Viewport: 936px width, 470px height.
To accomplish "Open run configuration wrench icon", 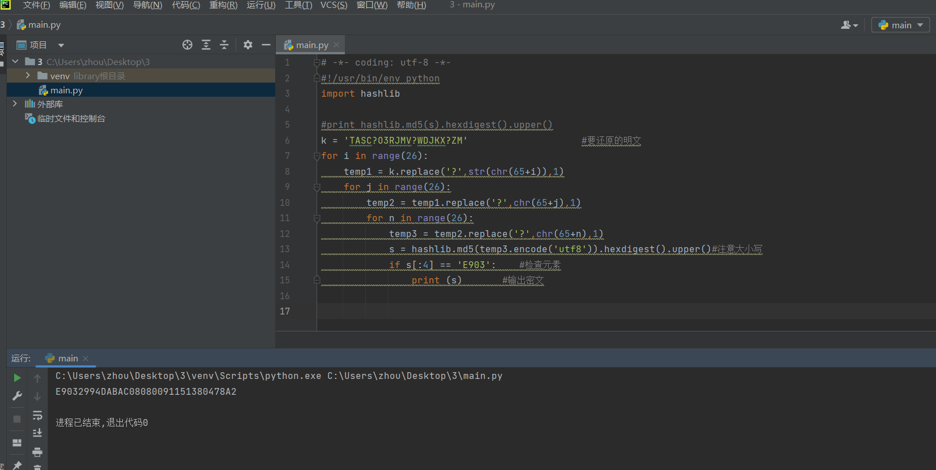I will pos(17,396).
